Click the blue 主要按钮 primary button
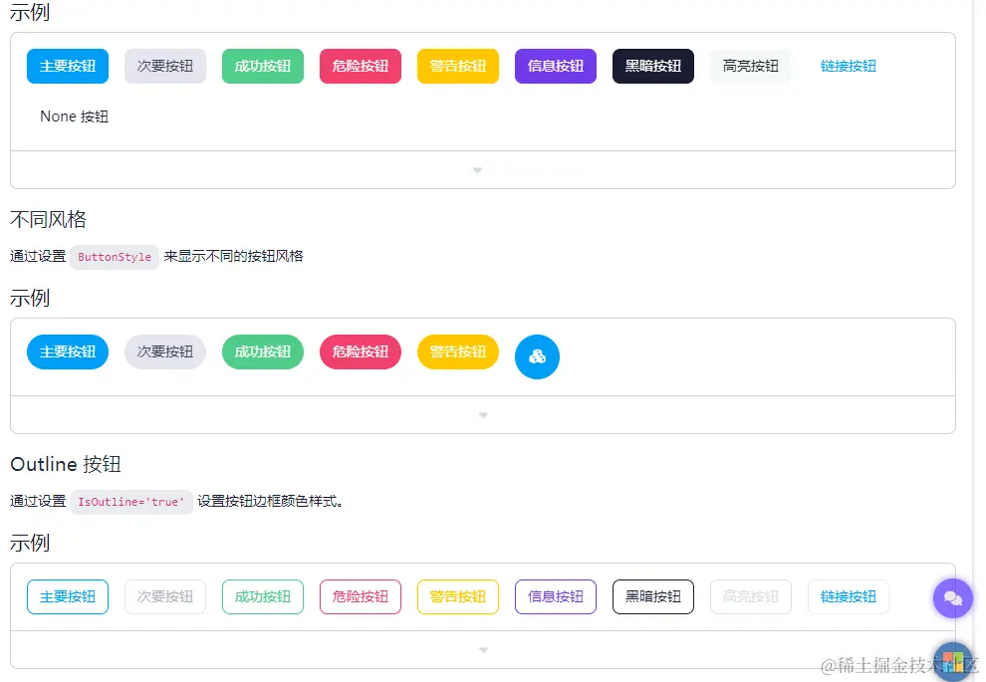986x682 pixels. (67, 65)
